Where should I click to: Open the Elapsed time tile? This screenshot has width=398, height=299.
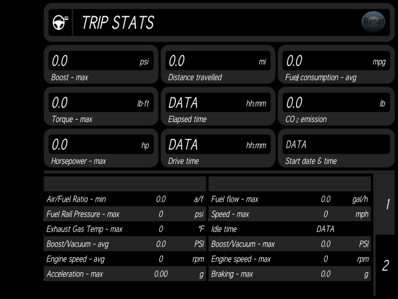pyautogui.click(x=218, y=107)
